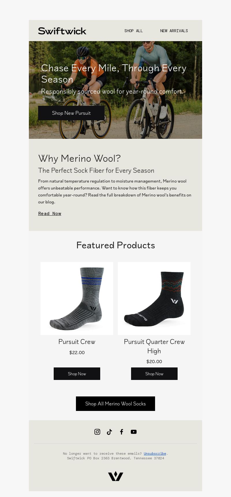The height and width of the screenshot is (497, 231).
Task: Visit Swiftwick's TikTok page icon
Action: 109,432
